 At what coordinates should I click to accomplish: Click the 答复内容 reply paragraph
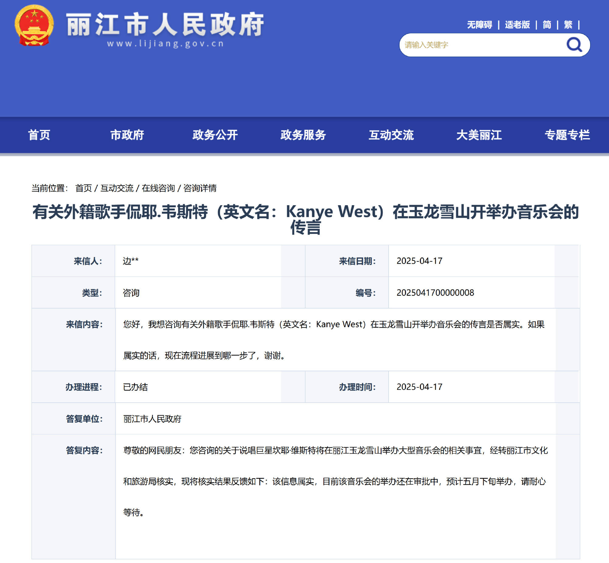tap(335, 481)
